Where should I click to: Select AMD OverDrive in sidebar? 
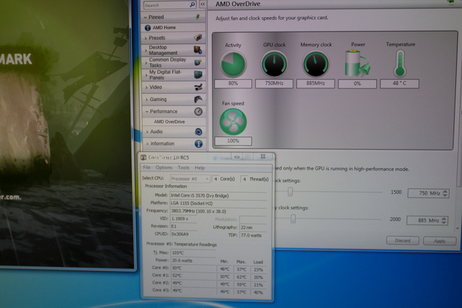pyautogui.click(x=170, y=121)
